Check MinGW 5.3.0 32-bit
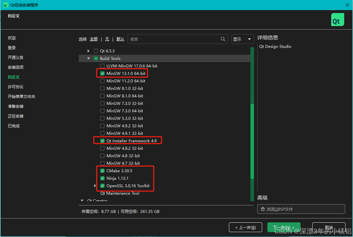 coord(103,118)
